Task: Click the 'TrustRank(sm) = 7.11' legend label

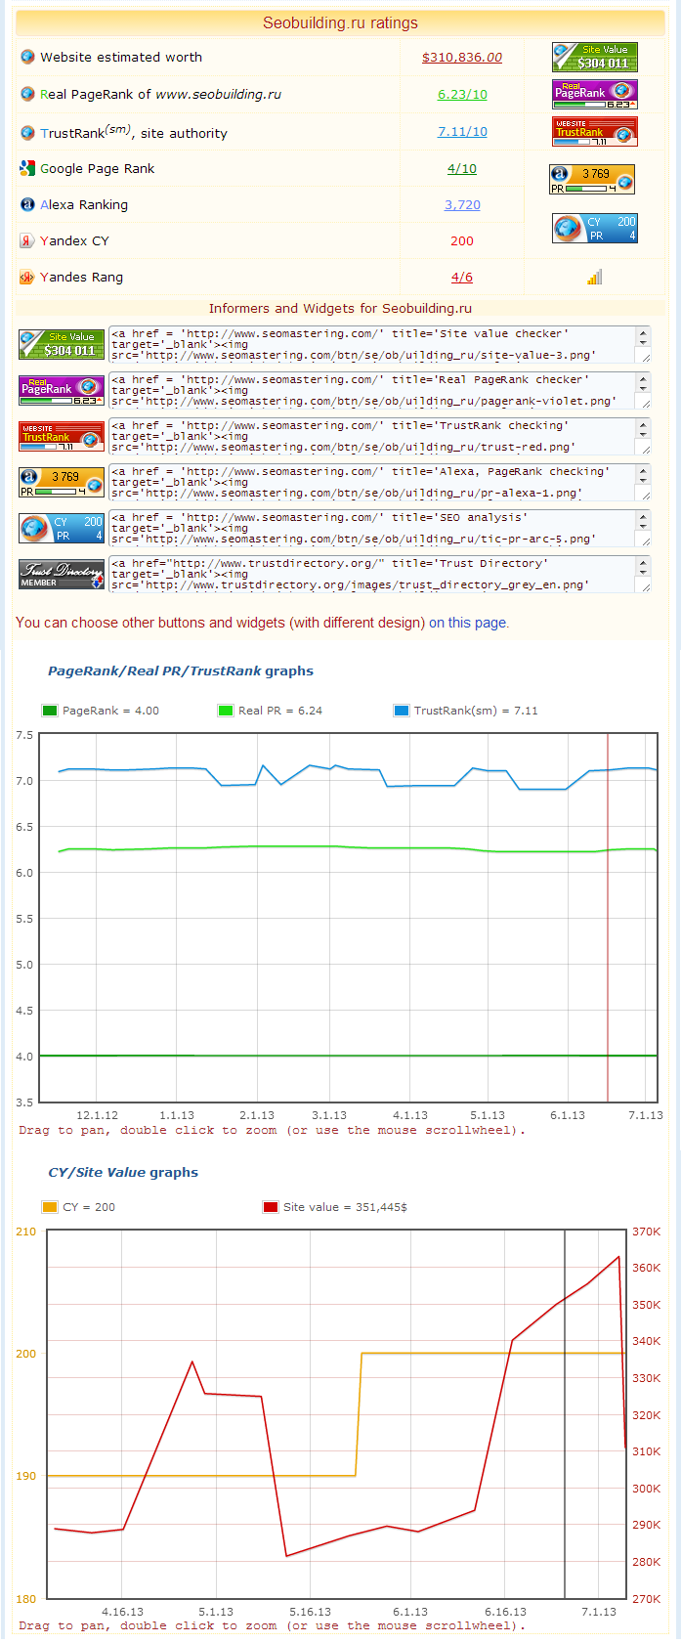Action: click(x=476, y=711)
